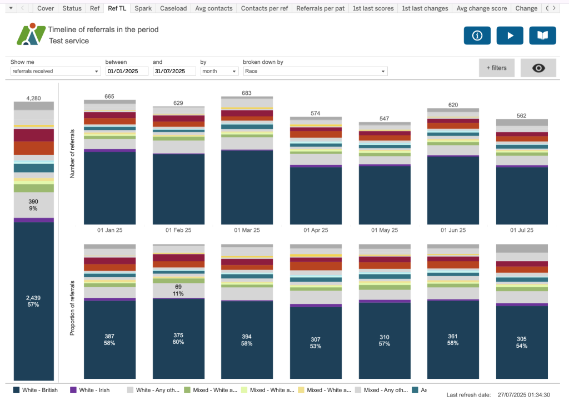Switch to the Caseload tab
Screen dimensions: 569x401
[173, 8]
